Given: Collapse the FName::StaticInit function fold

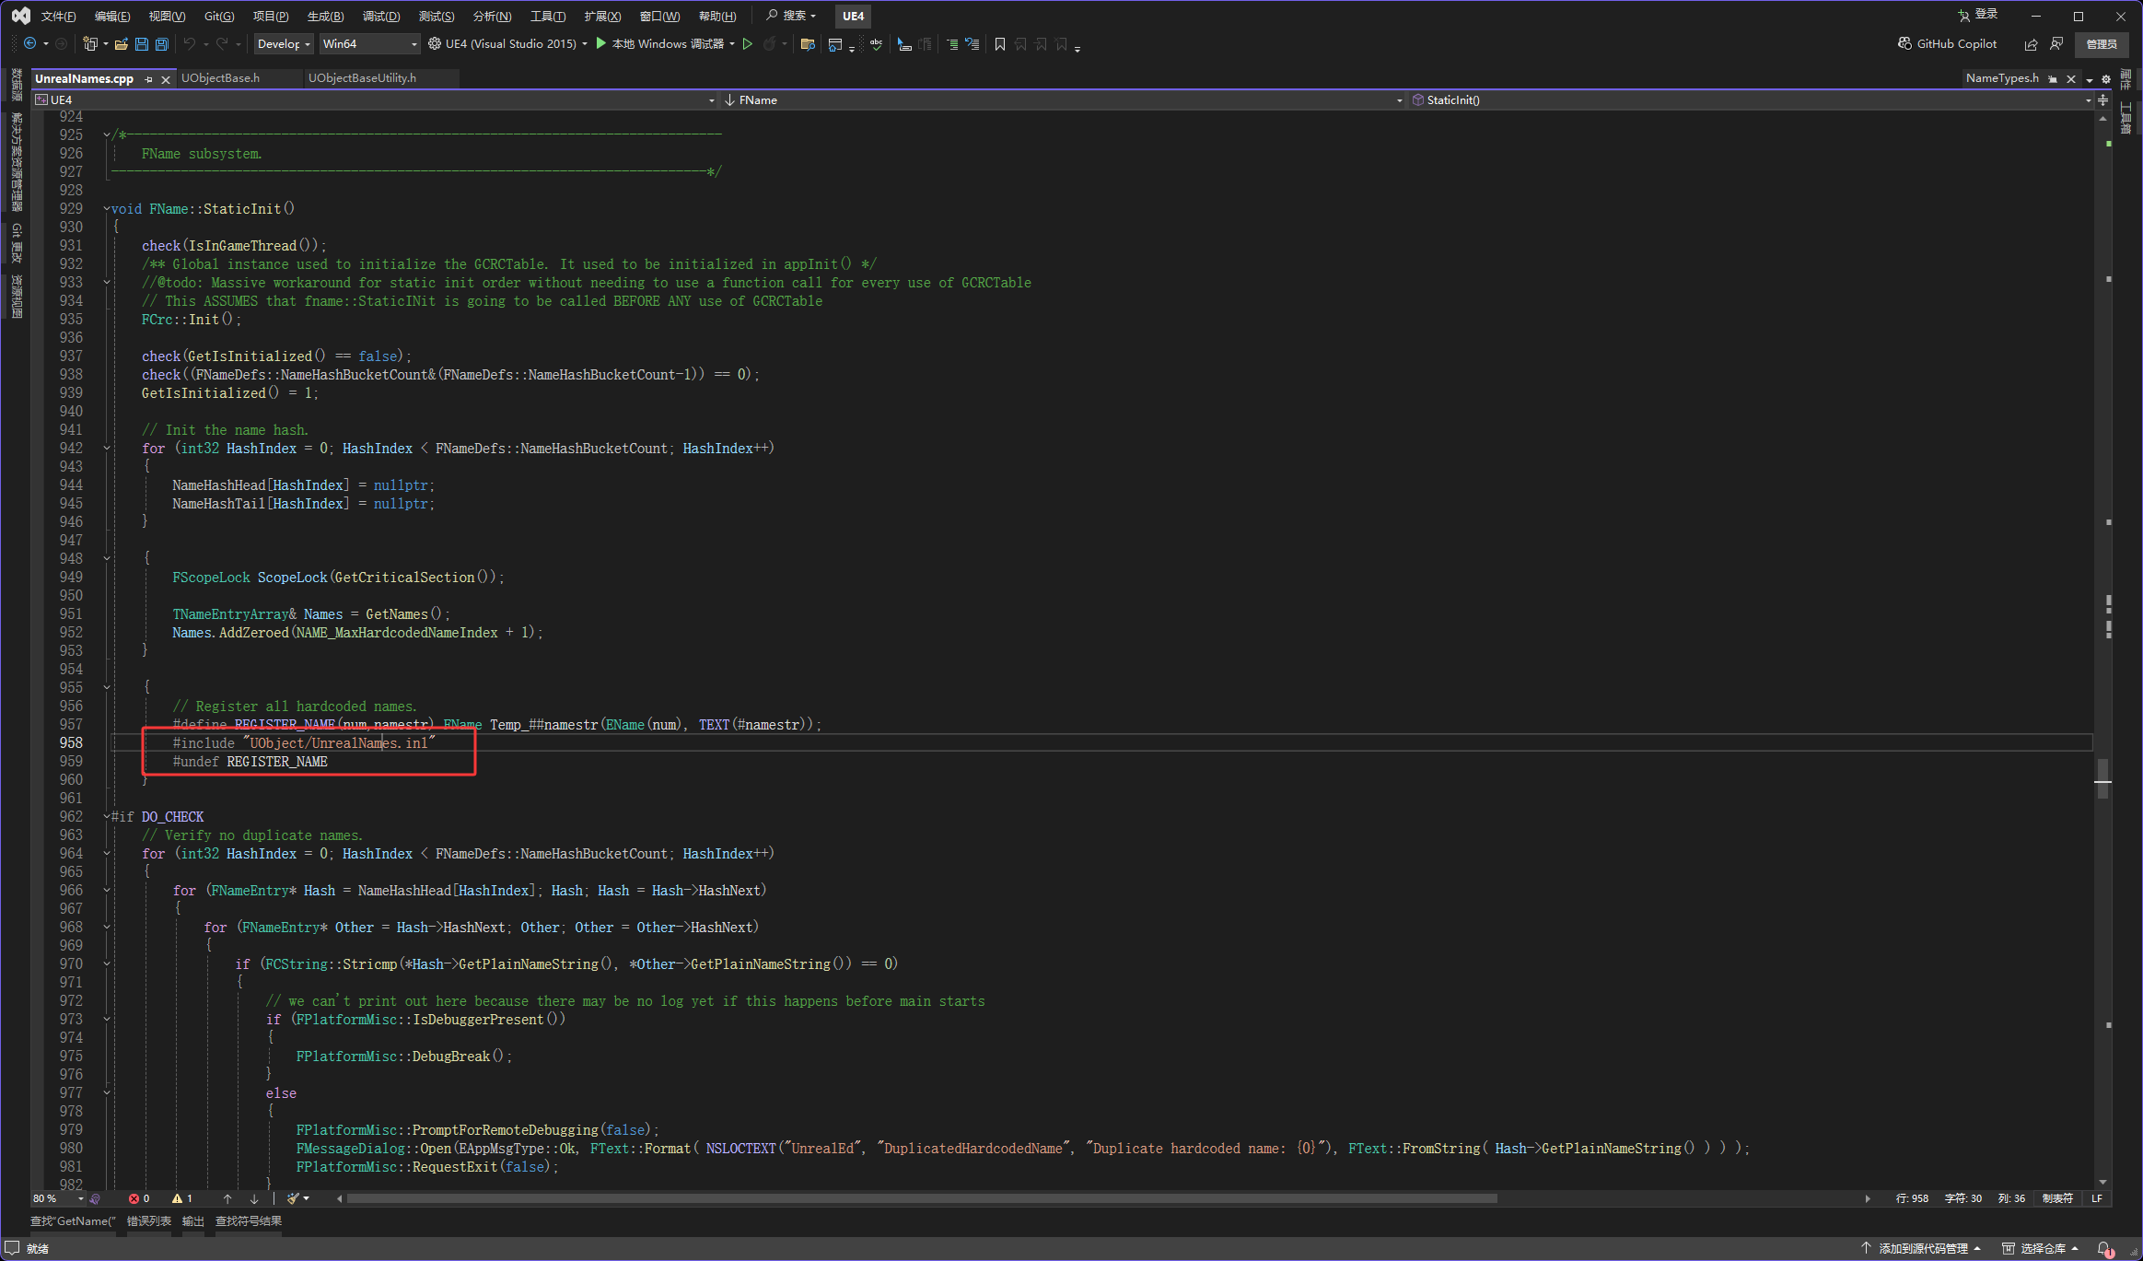Looking at the screenshot, I should [107, 209].
